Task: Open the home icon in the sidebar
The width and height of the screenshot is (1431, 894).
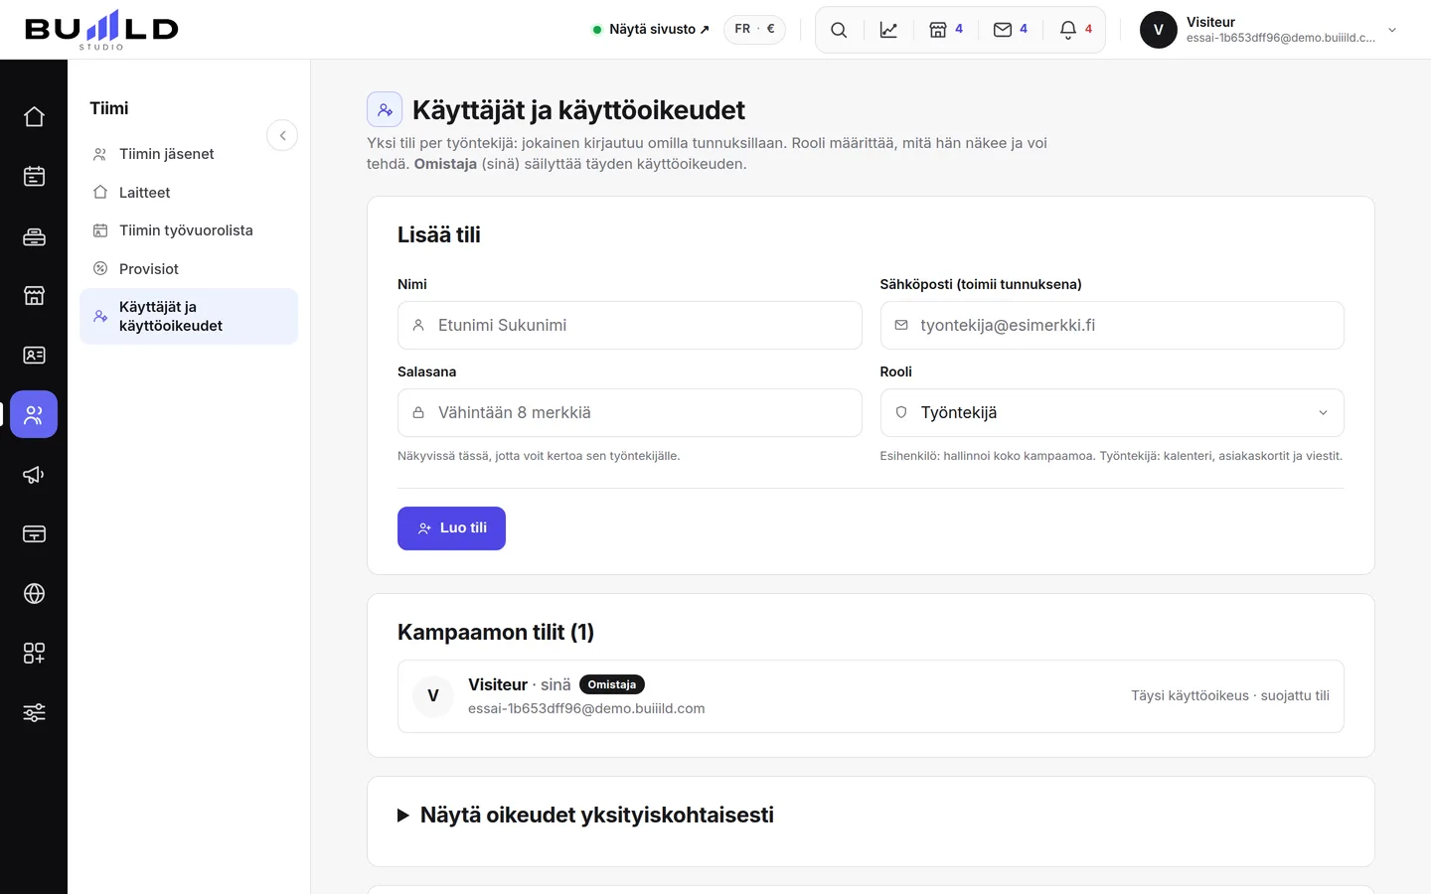Action: (34, 116)
